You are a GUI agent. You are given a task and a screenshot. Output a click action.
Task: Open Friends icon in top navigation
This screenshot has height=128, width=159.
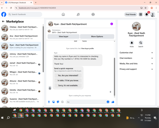[78, 14]
